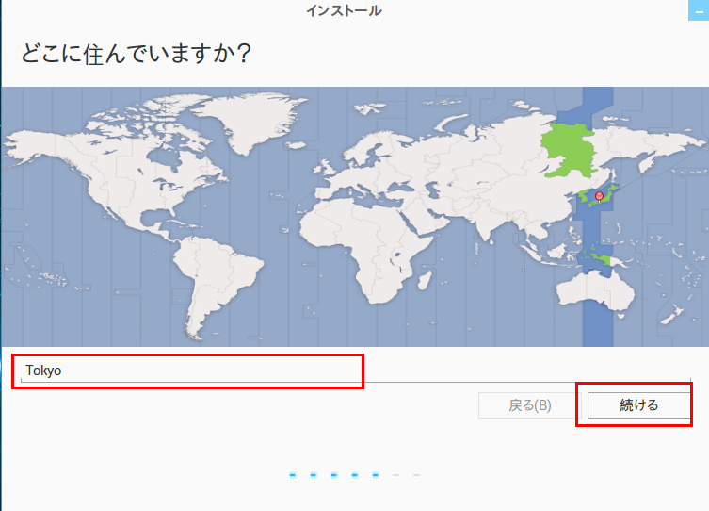709x511 pixels.
Task: Click the third blue progress dot
Action: pos(334,475)
